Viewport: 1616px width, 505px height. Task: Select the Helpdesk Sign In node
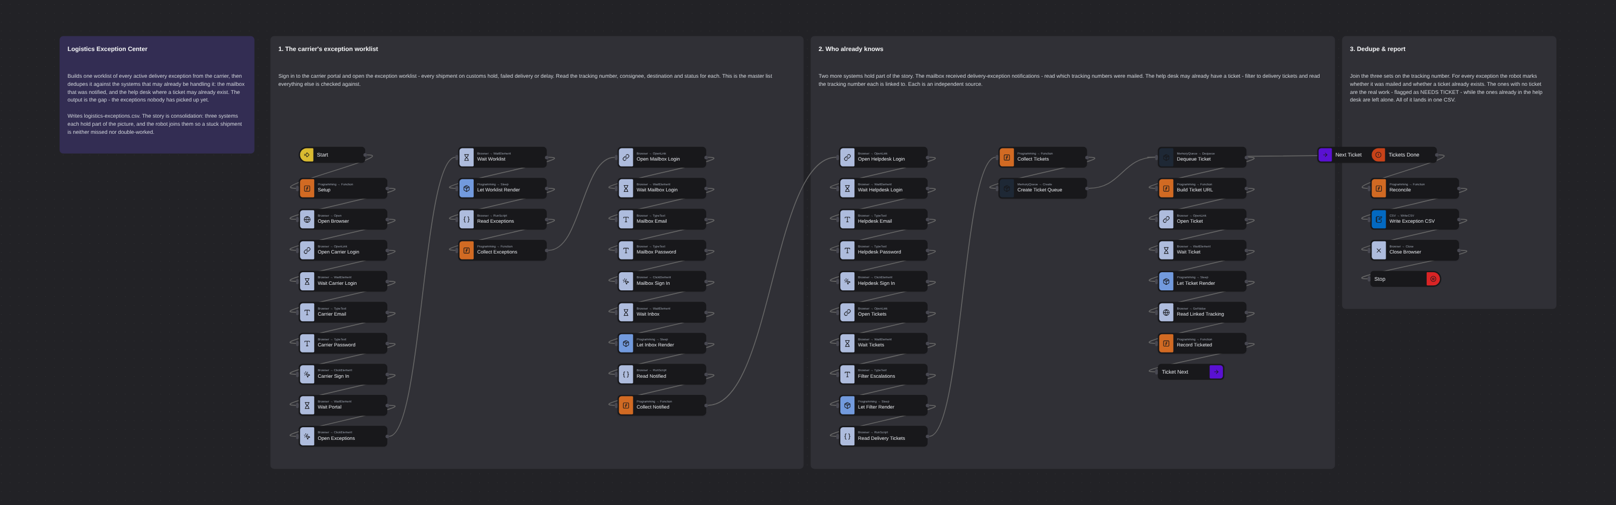click(883, 282)
